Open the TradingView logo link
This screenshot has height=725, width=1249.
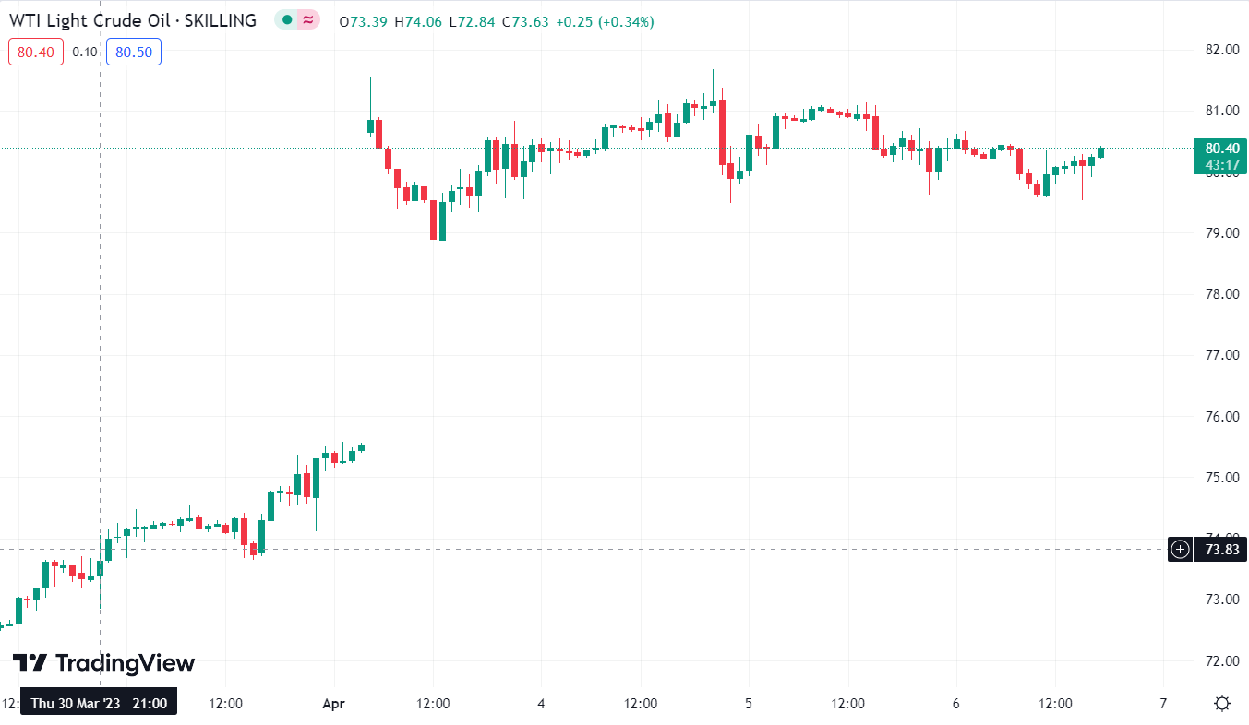click(x=104, y=663)
